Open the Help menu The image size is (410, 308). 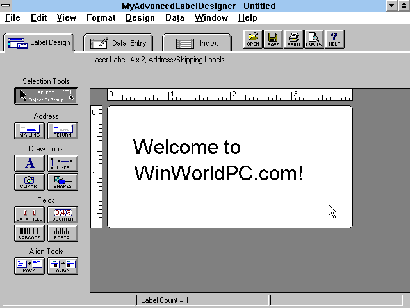click(248, 18)
